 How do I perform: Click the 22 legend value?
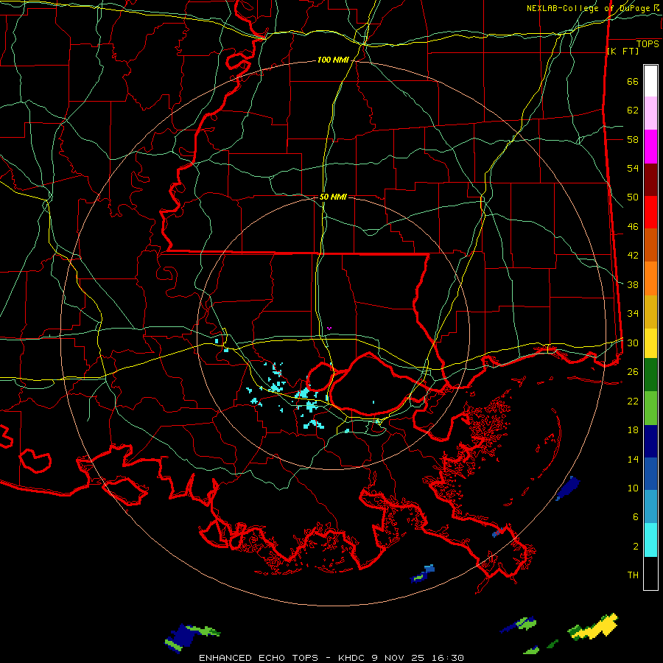tap(633, 401)
